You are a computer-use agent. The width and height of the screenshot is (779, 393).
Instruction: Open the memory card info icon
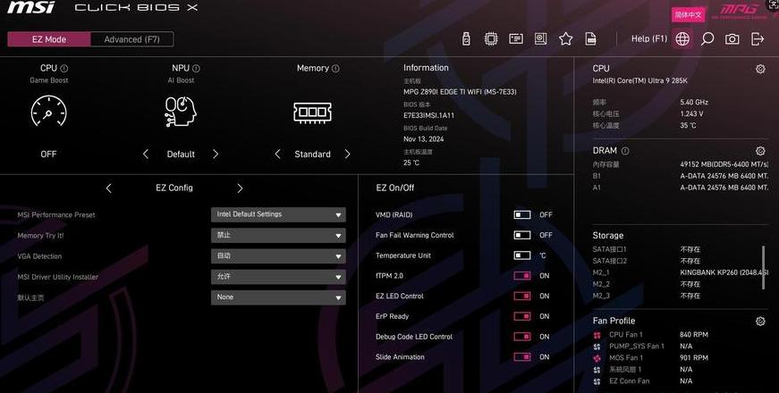516,38
